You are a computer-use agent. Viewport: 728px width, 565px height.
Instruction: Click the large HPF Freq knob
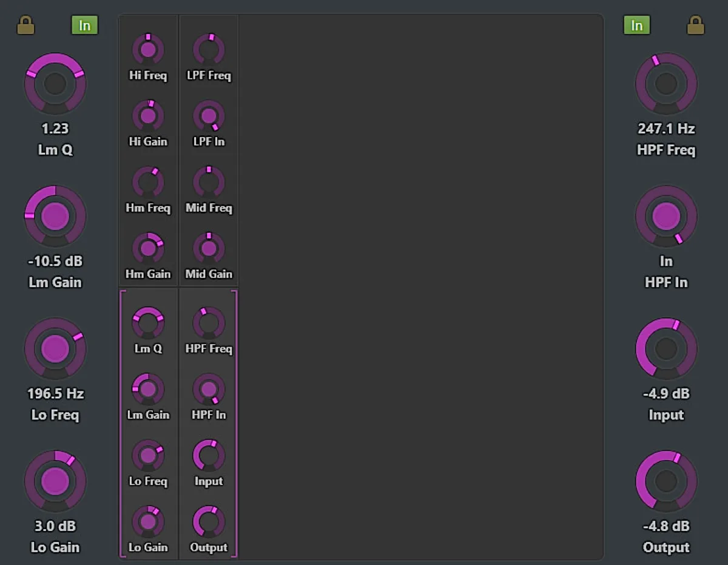[x=666, y=84]
